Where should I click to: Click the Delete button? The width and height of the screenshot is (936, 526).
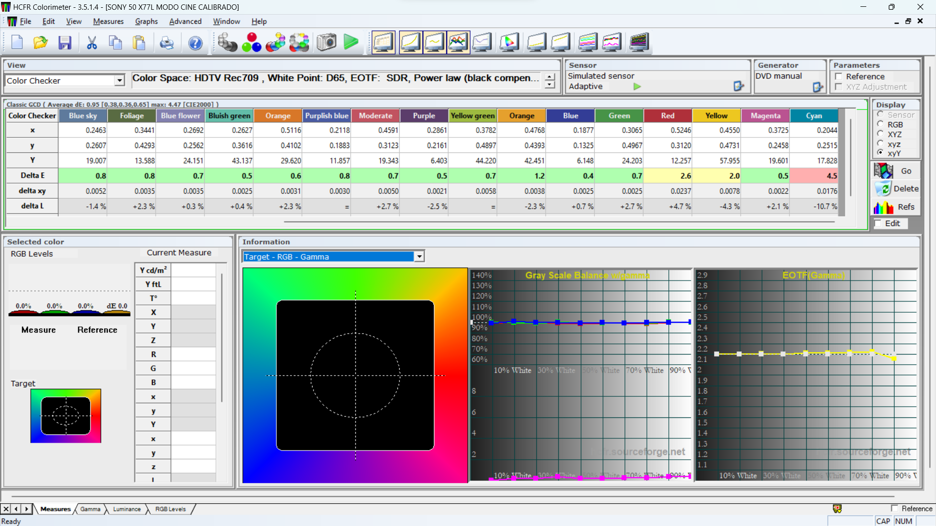point(896,189)
